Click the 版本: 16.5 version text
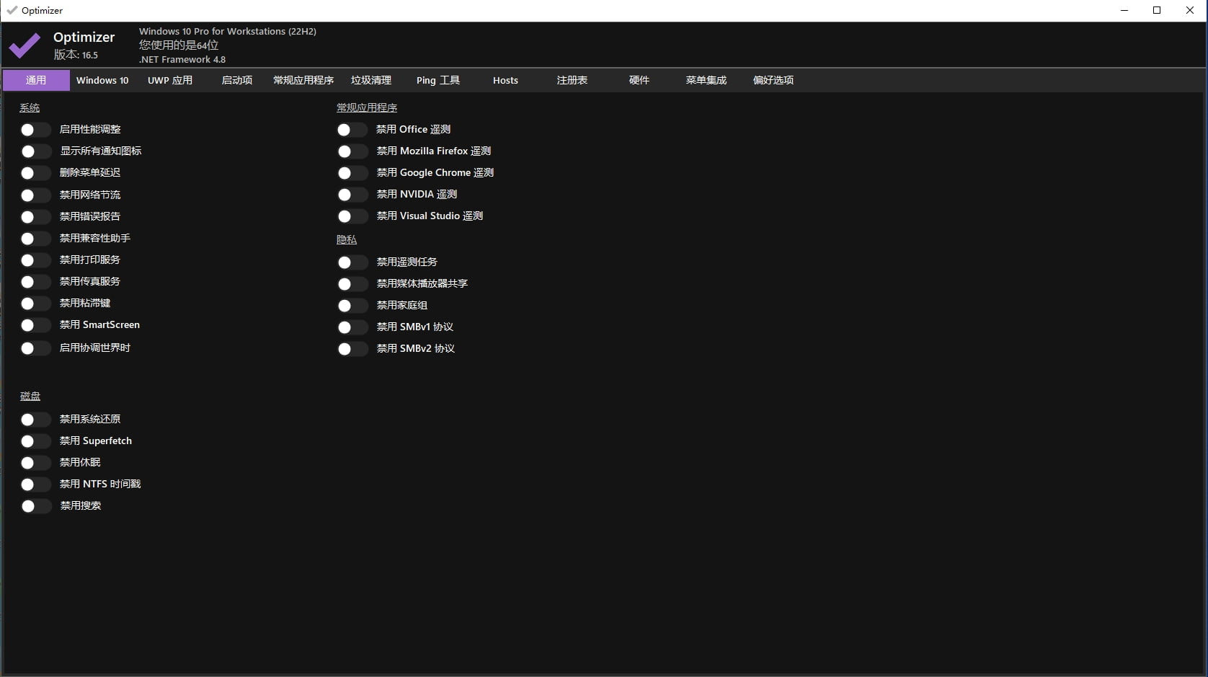Screen dimensions: 1208x677 click(x=76, y=55)
